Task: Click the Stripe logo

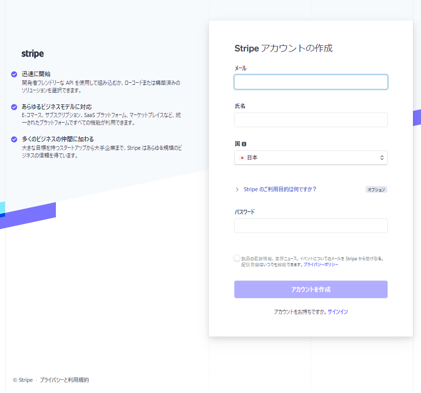Action: 33,53
